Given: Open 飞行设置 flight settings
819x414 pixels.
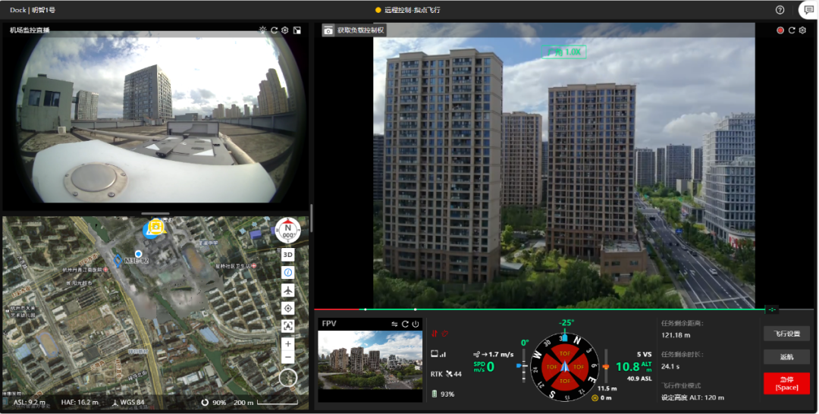Looking at the screenshot, I should pyautogui.click(x=786, y=334).
